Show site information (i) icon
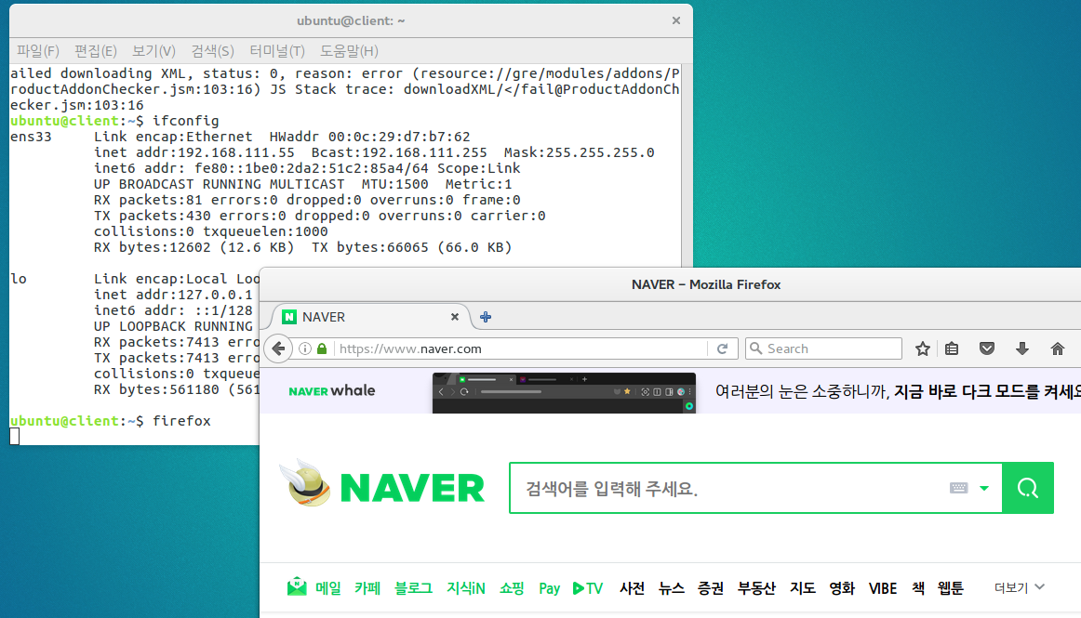Image resolution: width=1081 pixels, height=618 pixels. (305, 348)
